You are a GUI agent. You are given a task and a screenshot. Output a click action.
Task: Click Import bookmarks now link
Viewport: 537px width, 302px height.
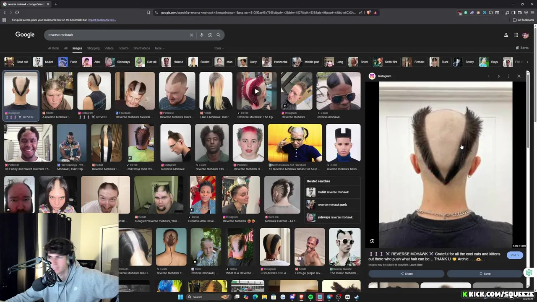[x=102, y=20]
